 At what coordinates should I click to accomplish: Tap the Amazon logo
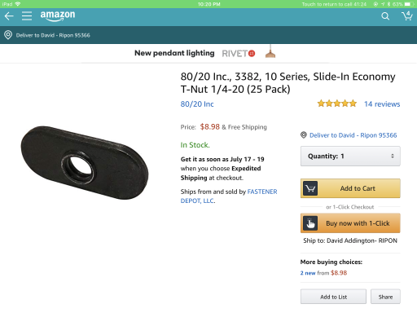tap(58, 15)
